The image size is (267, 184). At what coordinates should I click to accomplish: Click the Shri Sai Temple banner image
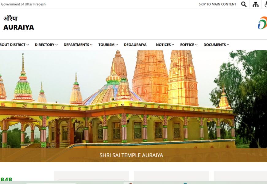(133, 98)
